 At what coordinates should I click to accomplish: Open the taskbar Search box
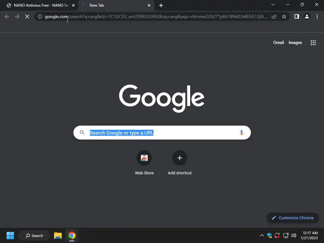34,235
